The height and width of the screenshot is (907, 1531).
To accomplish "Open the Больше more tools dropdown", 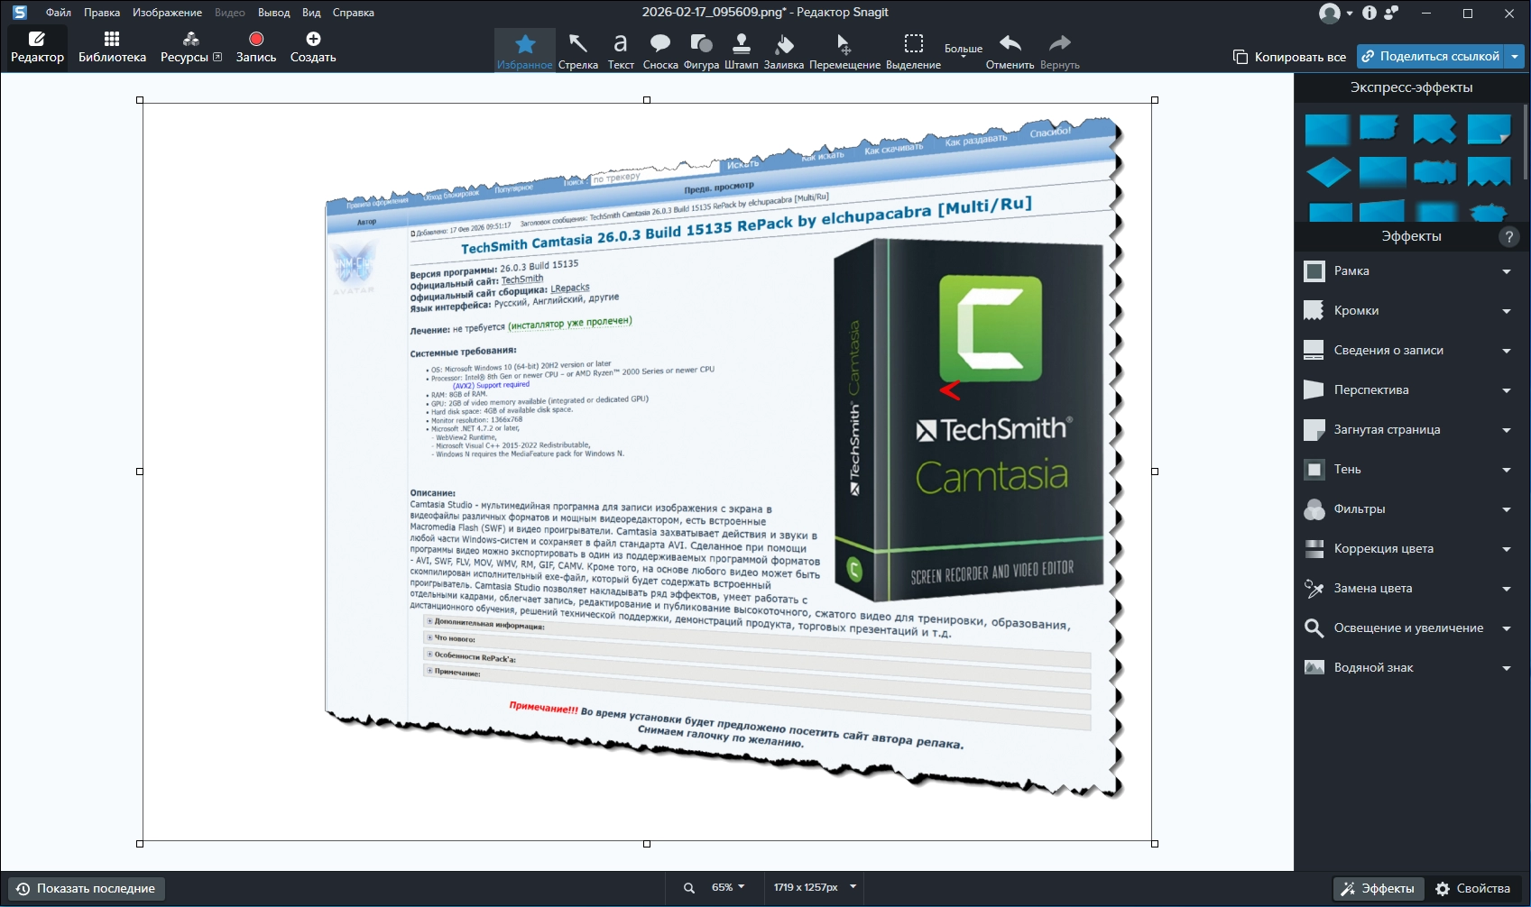I will pyautogui.click(x=964, y=50).
